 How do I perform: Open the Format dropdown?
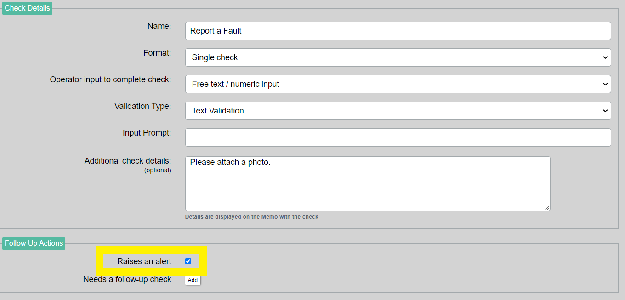[398, 57]
